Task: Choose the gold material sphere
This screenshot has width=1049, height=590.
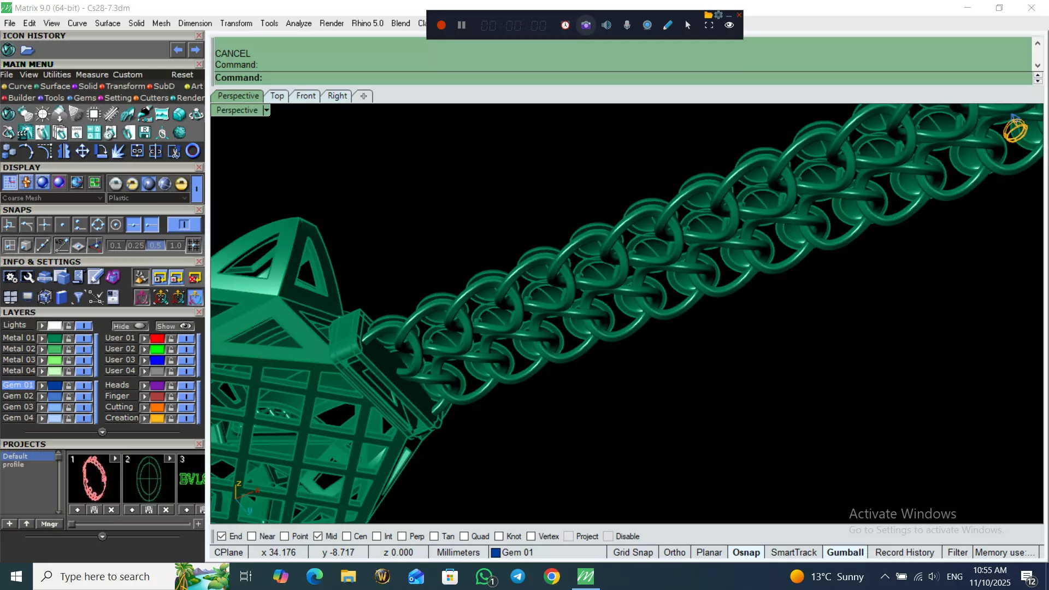Action: [x=181, y=184]
